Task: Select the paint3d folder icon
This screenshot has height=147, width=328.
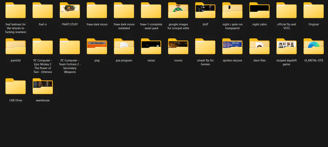Action: coord(15,46)
